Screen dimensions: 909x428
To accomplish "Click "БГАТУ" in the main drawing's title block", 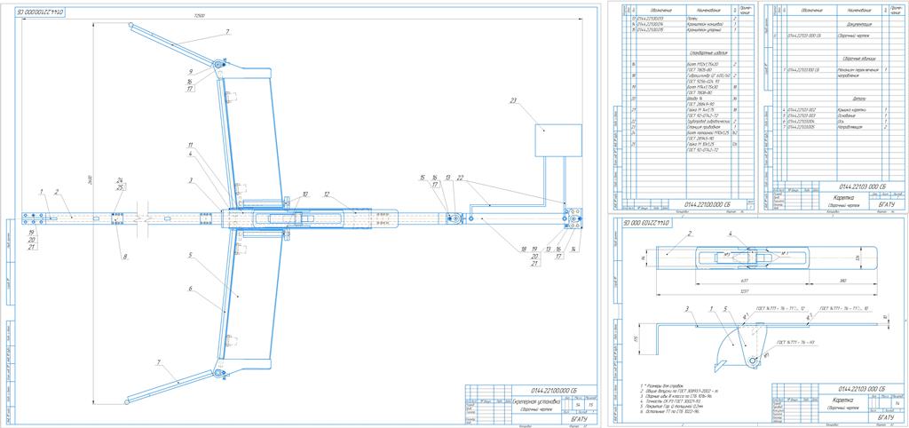I will tap(578, 417).
